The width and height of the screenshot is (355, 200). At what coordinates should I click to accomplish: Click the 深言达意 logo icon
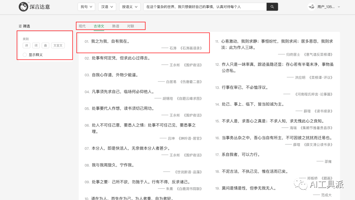pyautogui.click(x=23, y=7)
